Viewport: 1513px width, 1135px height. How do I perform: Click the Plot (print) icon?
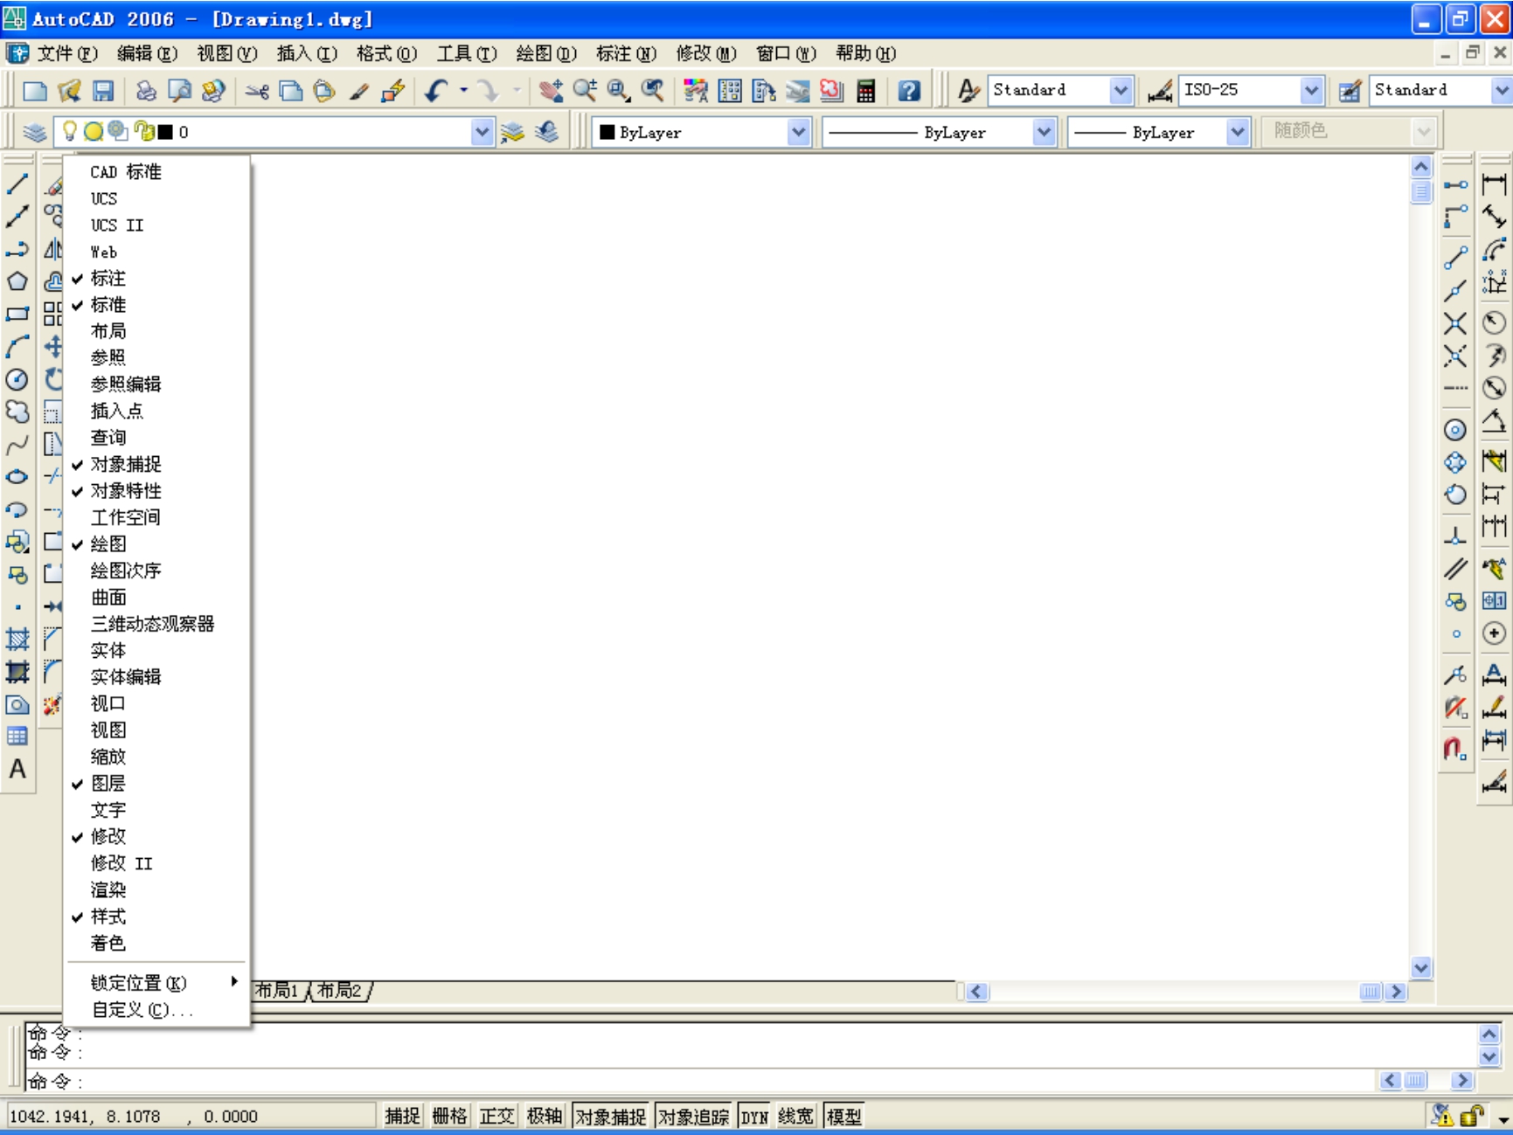tap(146, 91)
